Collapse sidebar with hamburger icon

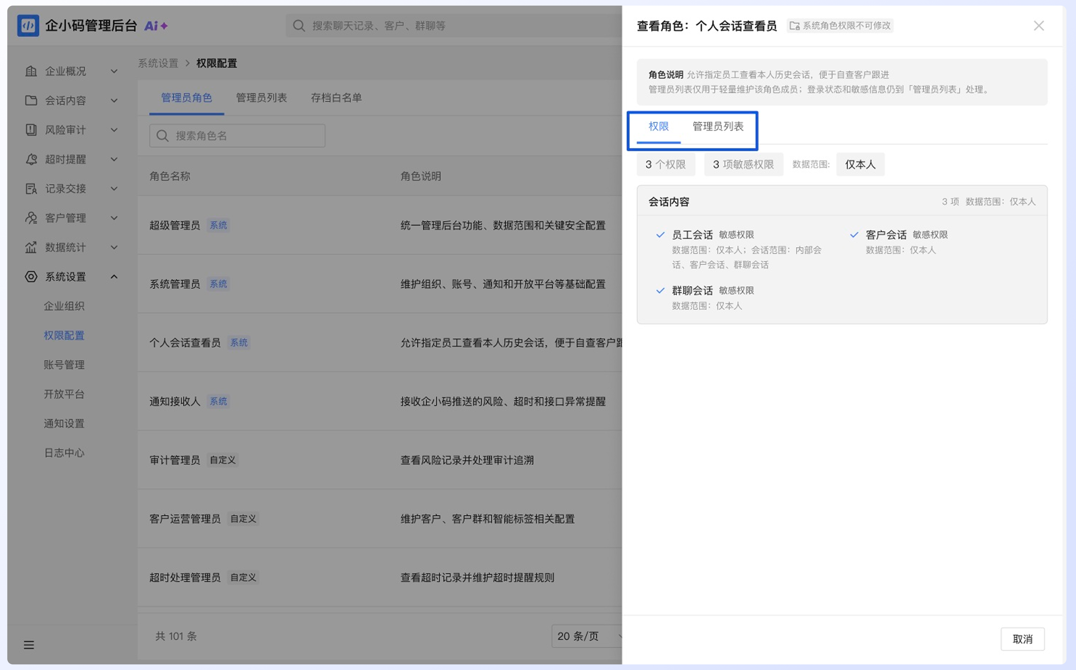point(29,645)
